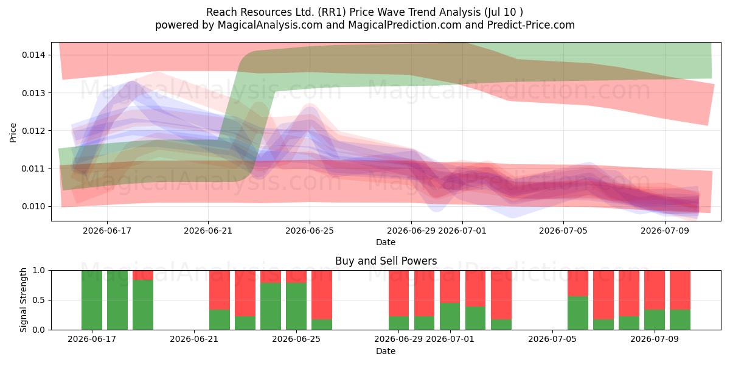Click the 'Signal Strength' y-axis label

click(24, 299)
